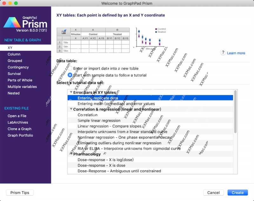Collapse 'Correlation & regression' section triangle
The width and height of the screenshot is (254, 201).
click(x=71, y=109)
